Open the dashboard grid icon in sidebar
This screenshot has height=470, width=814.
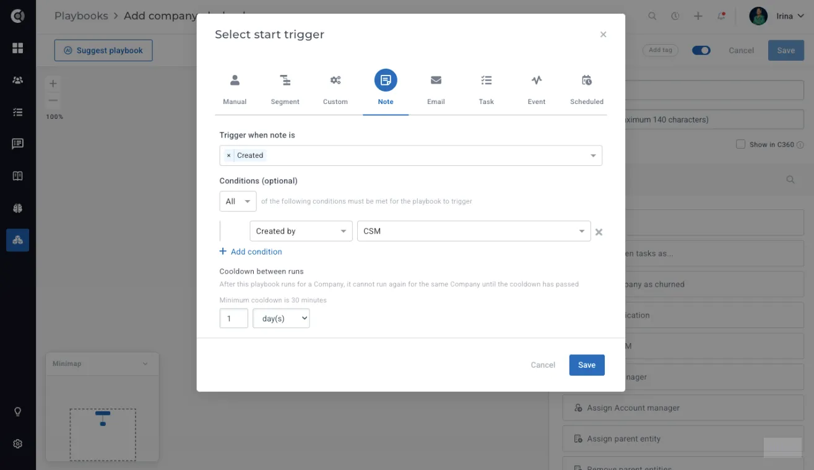pyautogui.click(x=17, y=48)
